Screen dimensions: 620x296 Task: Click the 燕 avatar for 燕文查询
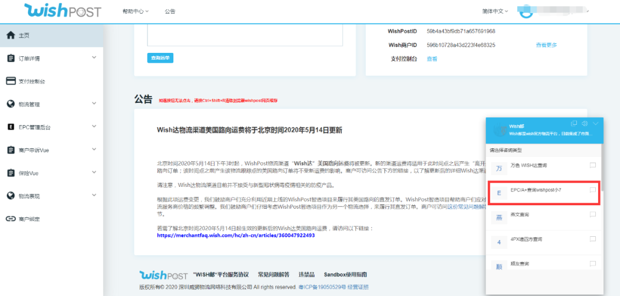499,217
